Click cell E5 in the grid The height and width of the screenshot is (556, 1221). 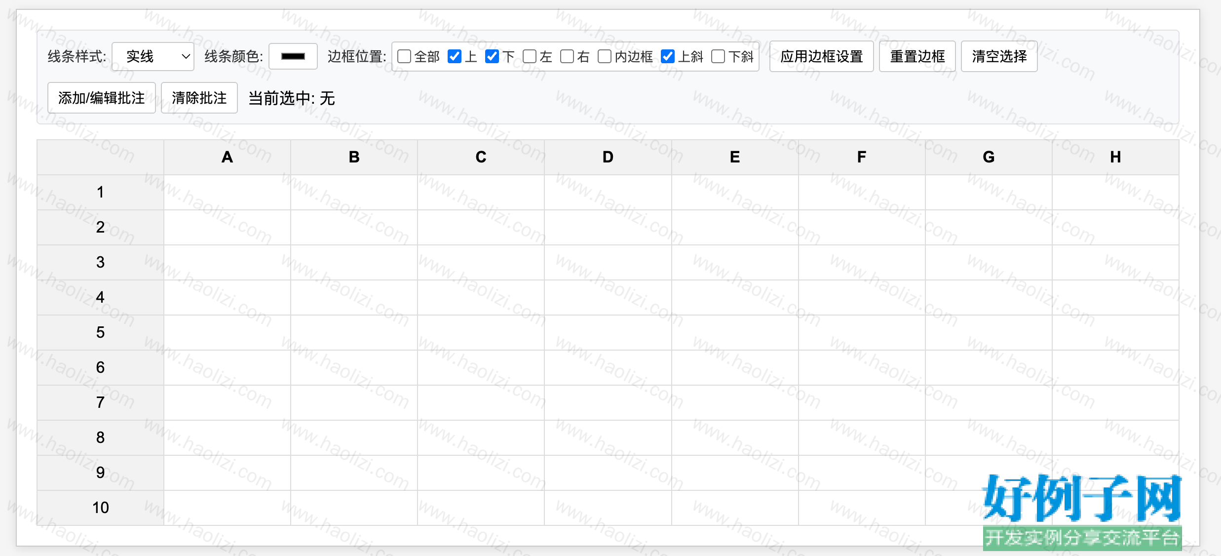tap(735, 332)
